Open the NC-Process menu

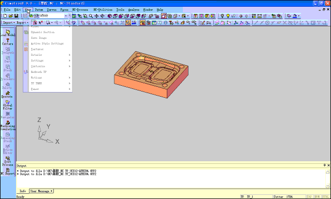point(80,10)
